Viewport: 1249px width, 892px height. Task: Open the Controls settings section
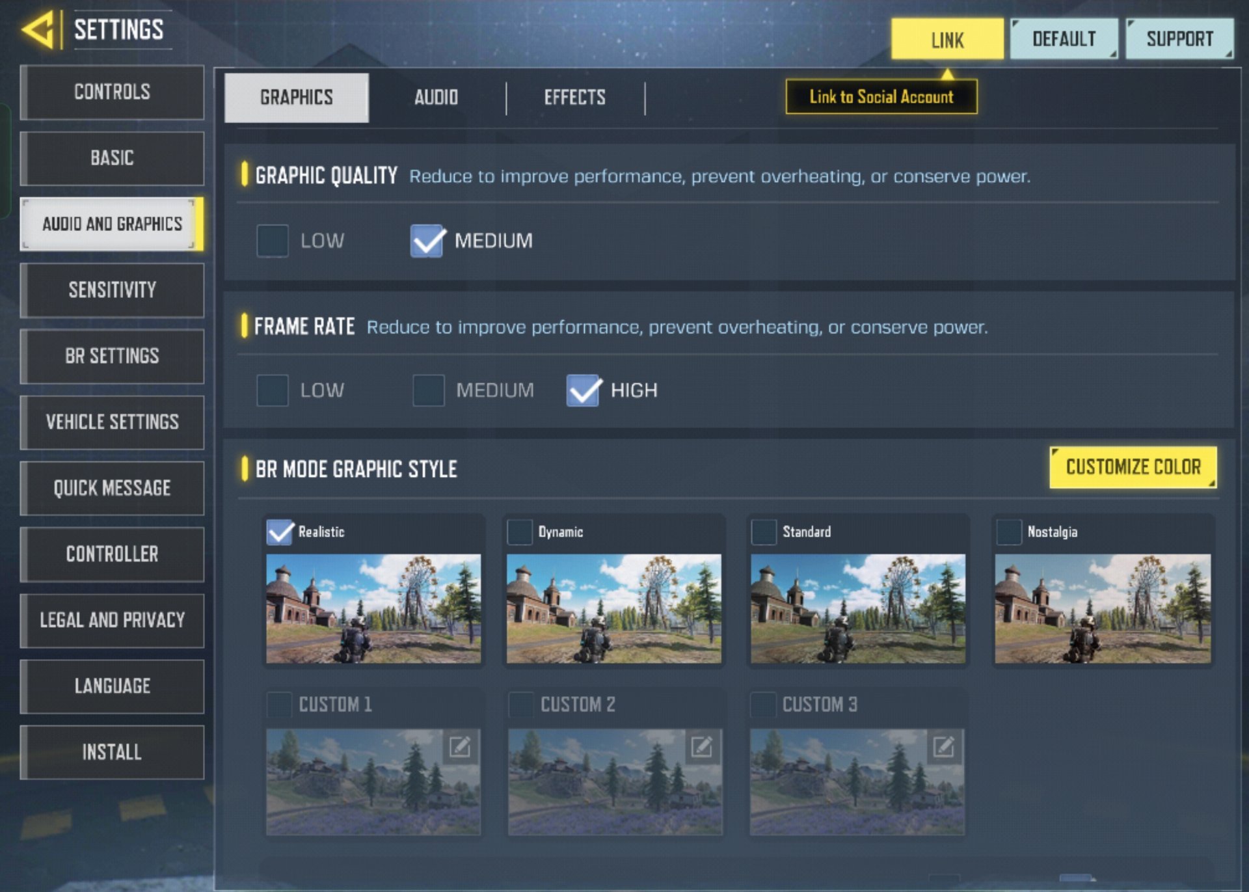tap(112, 92)
